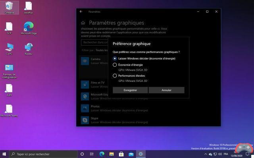Click the taskbar date 13/08/2020

tap(237, 156)
